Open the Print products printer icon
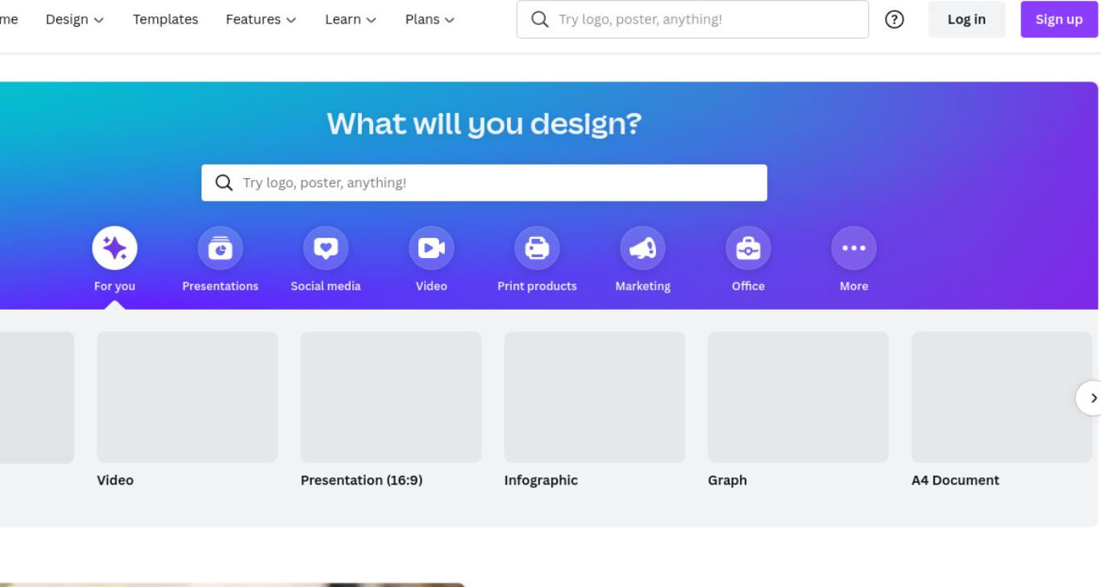 537,248
